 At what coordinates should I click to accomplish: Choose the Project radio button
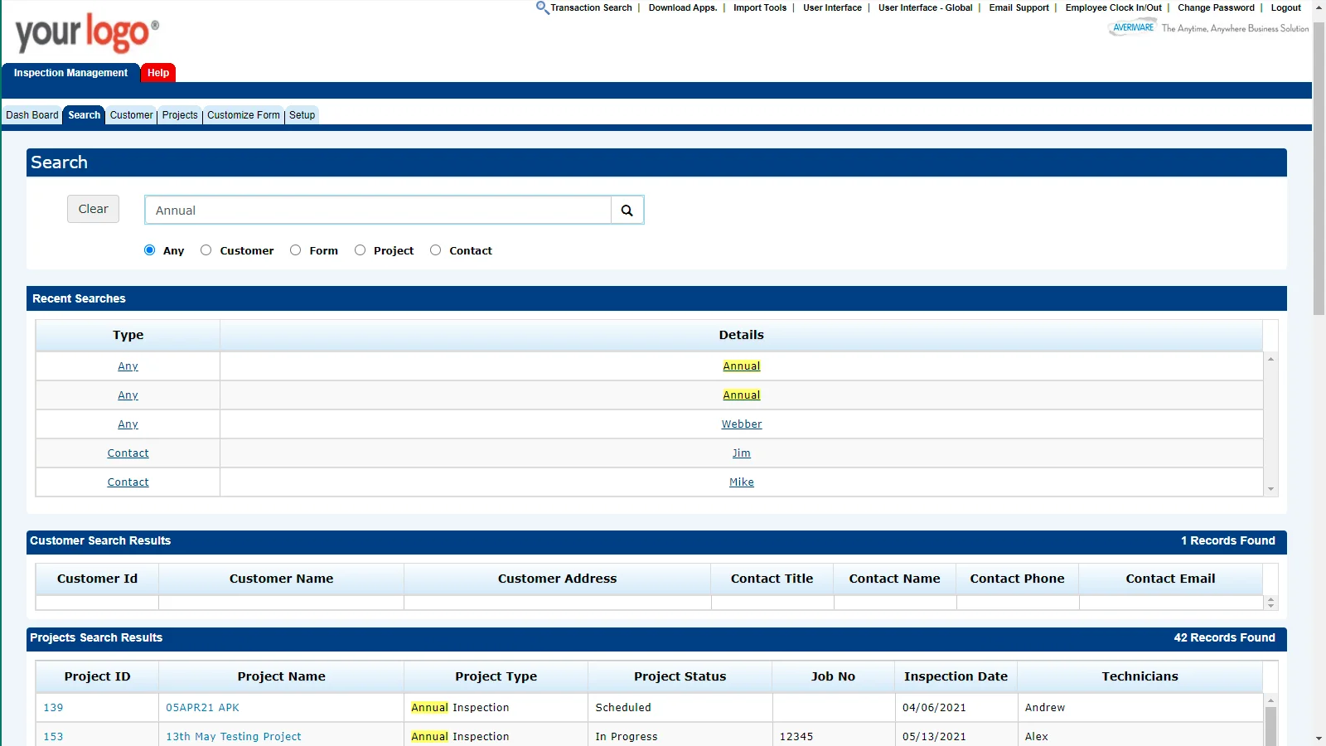point(361,250)
